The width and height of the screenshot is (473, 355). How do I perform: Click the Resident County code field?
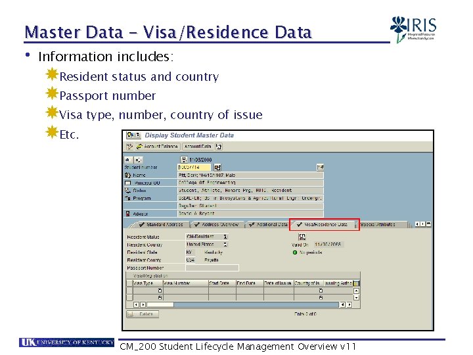click(x=190, y=260)
